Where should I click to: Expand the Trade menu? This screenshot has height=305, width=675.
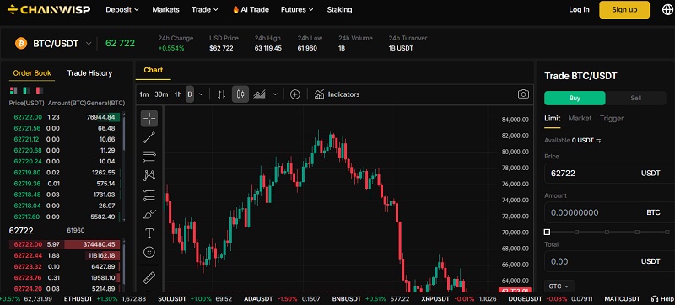pos(205,9)
